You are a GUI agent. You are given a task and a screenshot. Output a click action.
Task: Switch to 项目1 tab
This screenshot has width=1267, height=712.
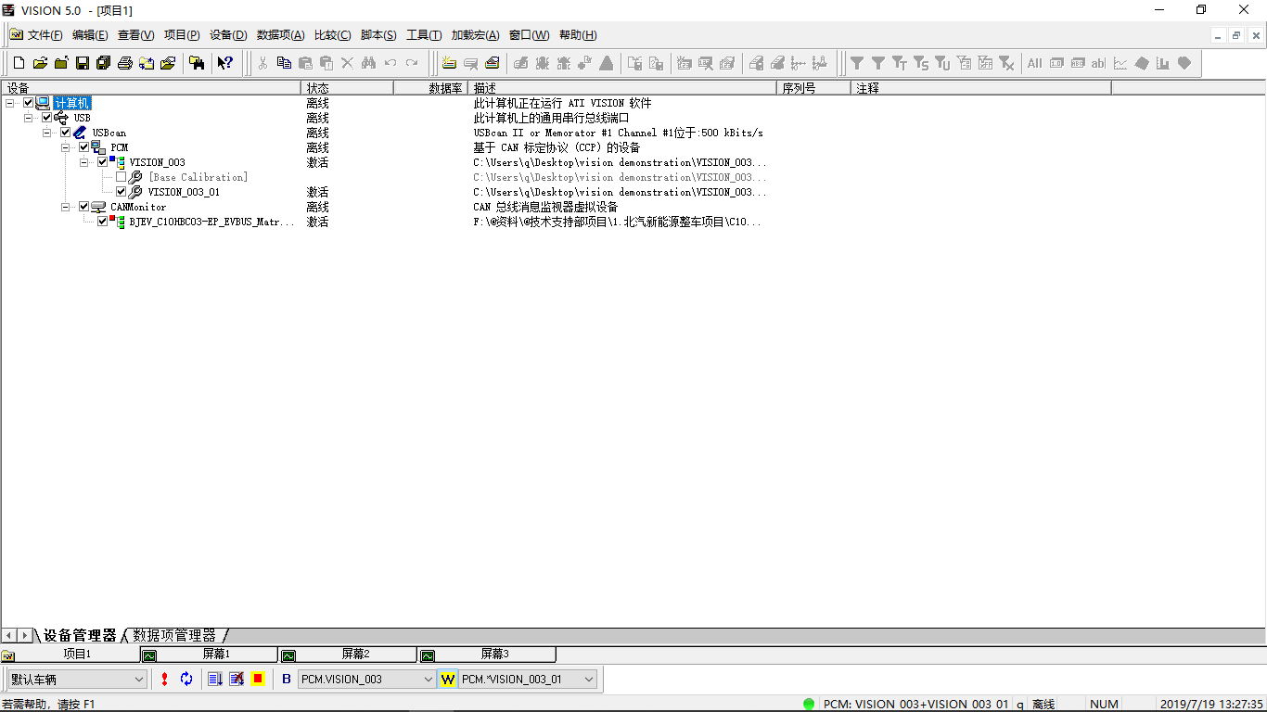pos(70,655)
